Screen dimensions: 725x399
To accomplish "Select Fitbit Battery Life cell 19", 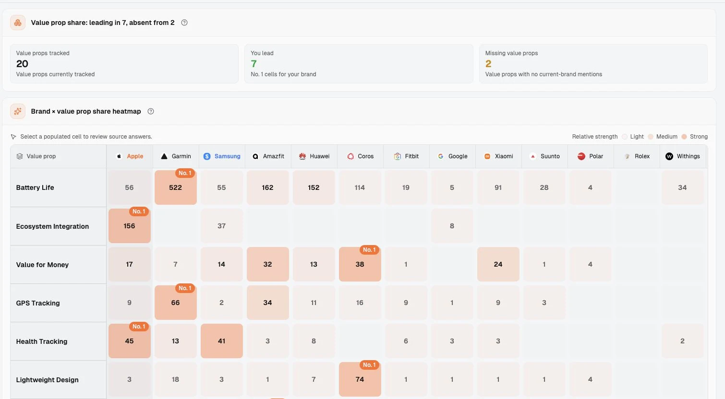I will pyautogui.click(x=406, y=188).
